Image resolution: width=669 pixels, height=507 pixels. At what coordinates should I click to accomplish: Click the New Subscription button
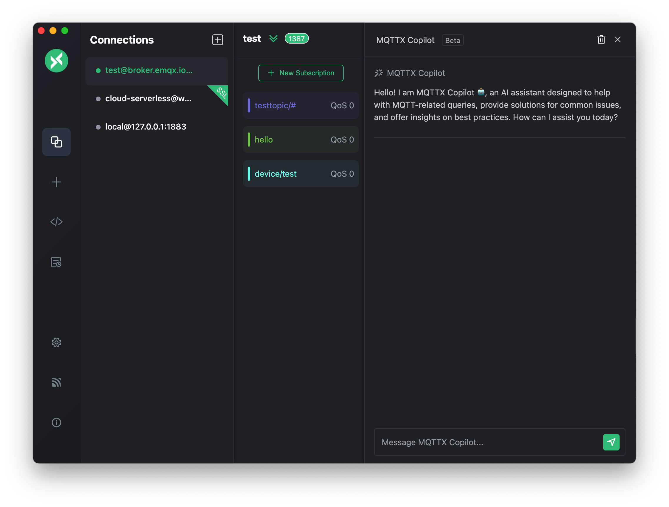click(301, 73)
